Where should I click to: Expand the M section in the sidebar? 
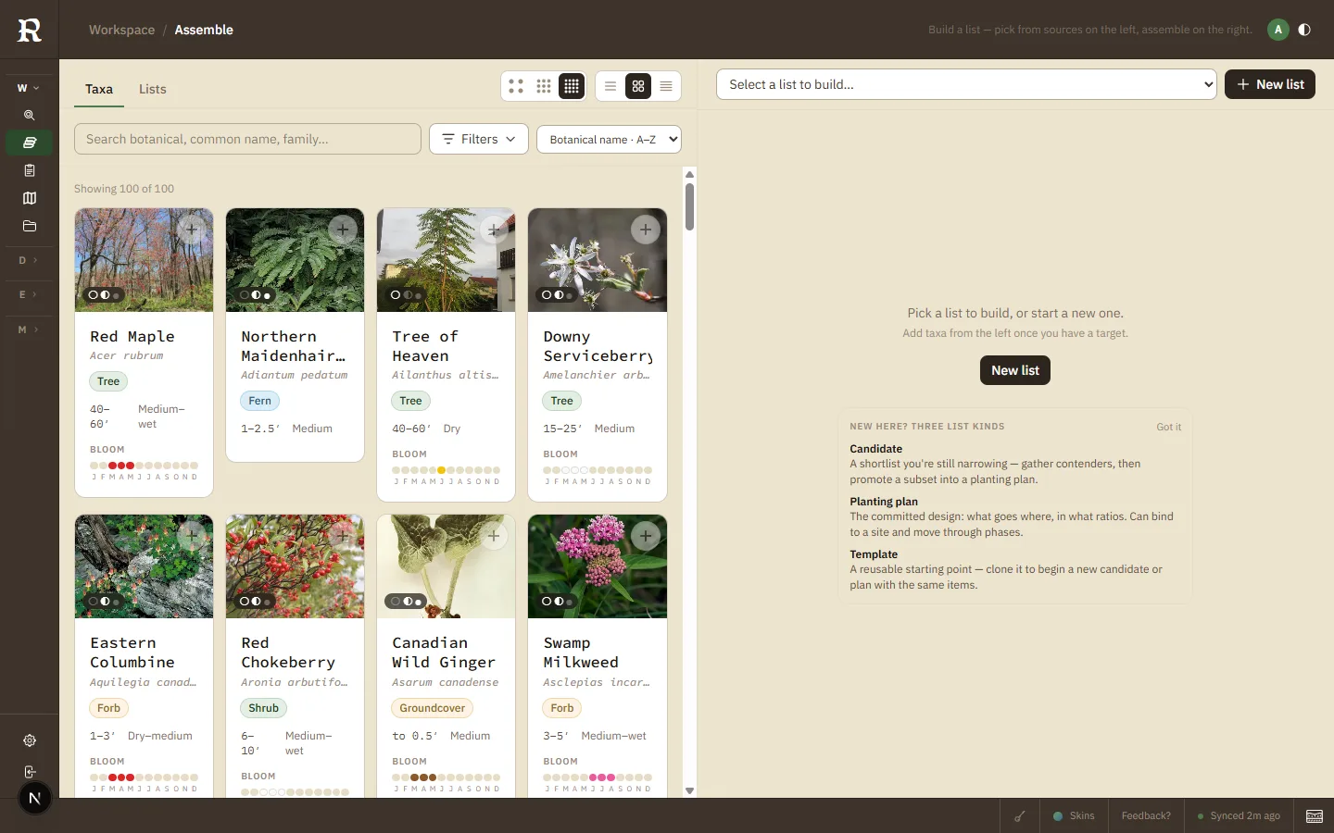pyautogui.click(x=29, y=329)
